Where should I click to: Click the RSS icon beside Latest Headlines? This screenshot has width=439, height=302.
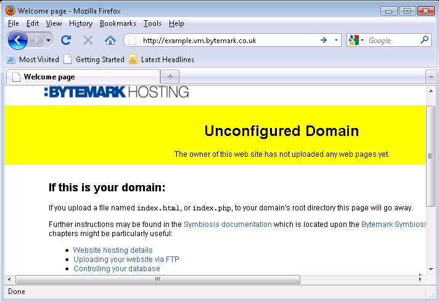(133, 60)
